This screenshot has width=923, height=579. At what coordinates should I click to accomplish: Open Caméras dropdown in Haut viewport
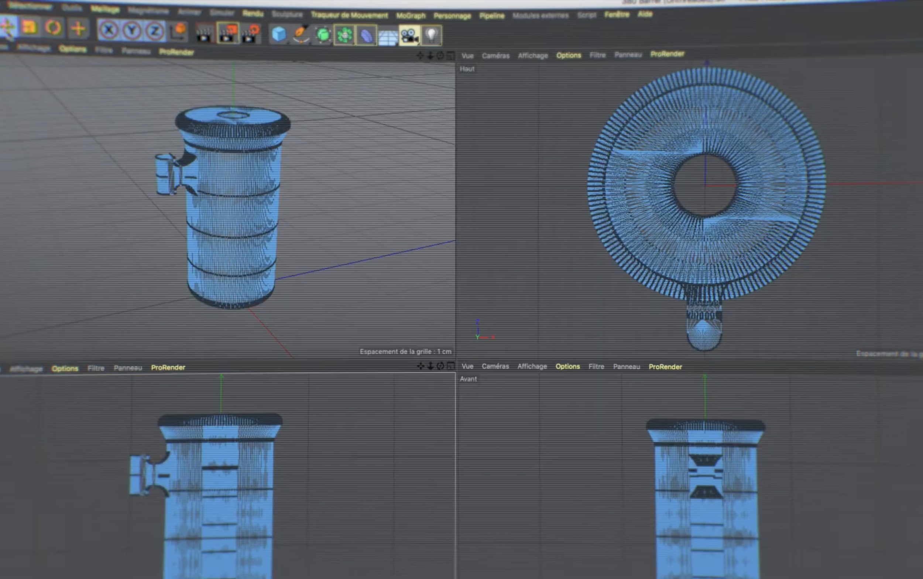tap(496, 56)
